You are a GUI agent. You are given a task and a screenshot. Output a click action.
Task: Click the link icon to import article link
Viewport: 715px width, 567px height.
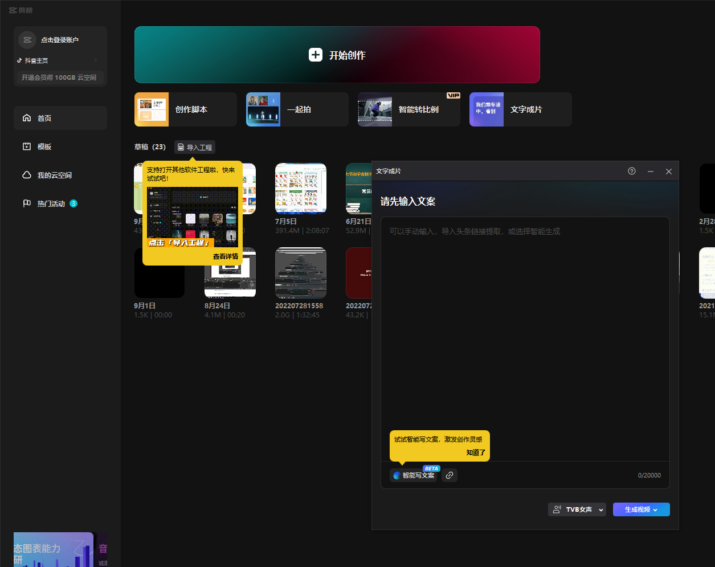450,475
